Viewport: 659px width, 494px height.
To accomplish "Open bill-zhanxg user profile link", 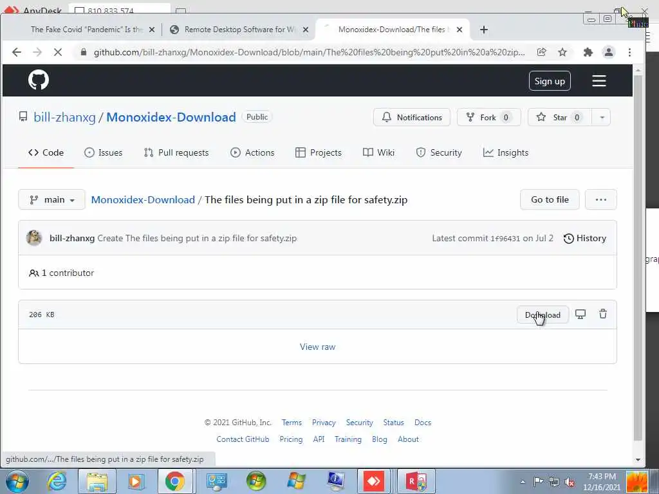I will click(65, 117).
